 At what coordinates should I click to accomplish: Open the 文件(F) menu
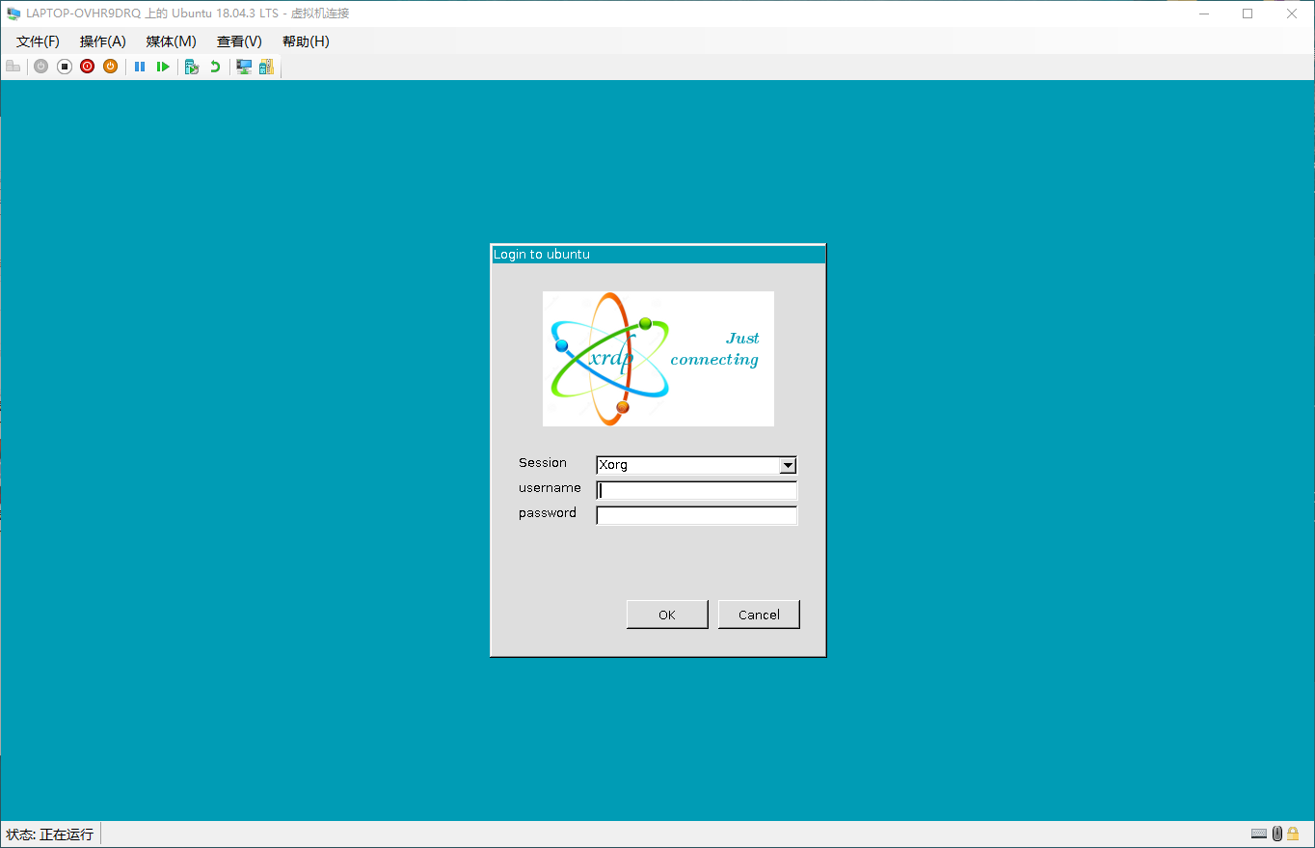[38, 41]
